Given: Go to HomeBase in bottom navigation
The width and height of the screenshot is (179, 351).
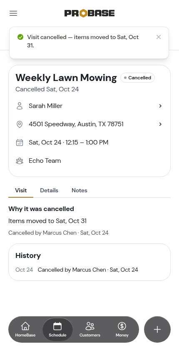Looking at the screenshot, I should pyautogui.click(x=25, y=329).
